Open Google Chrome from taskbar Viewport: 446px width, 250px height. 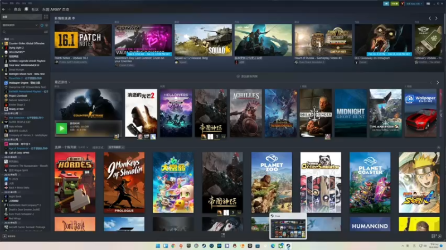tap(173, 246)
